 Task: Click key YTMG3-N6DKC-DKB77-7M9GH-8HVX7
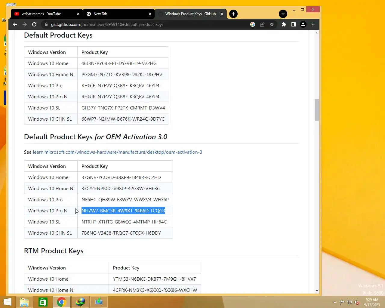tap(154, 279)
